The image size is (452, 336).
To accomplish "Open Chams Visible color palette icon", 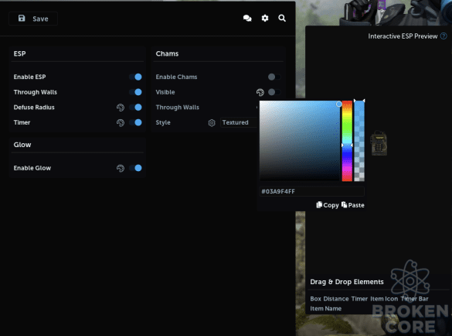I will click(260, 92).
